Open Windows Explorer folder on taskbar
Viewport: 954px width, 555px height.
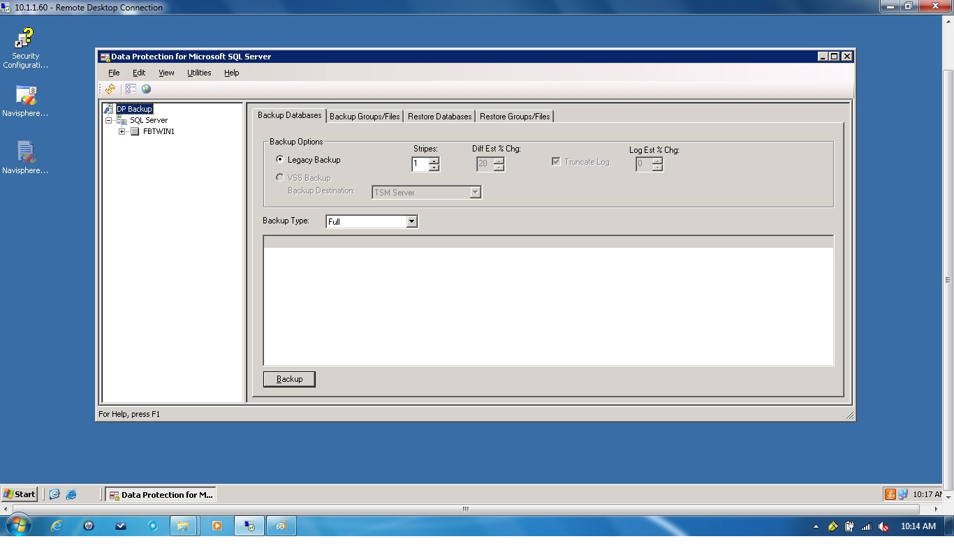click(184, 526)
